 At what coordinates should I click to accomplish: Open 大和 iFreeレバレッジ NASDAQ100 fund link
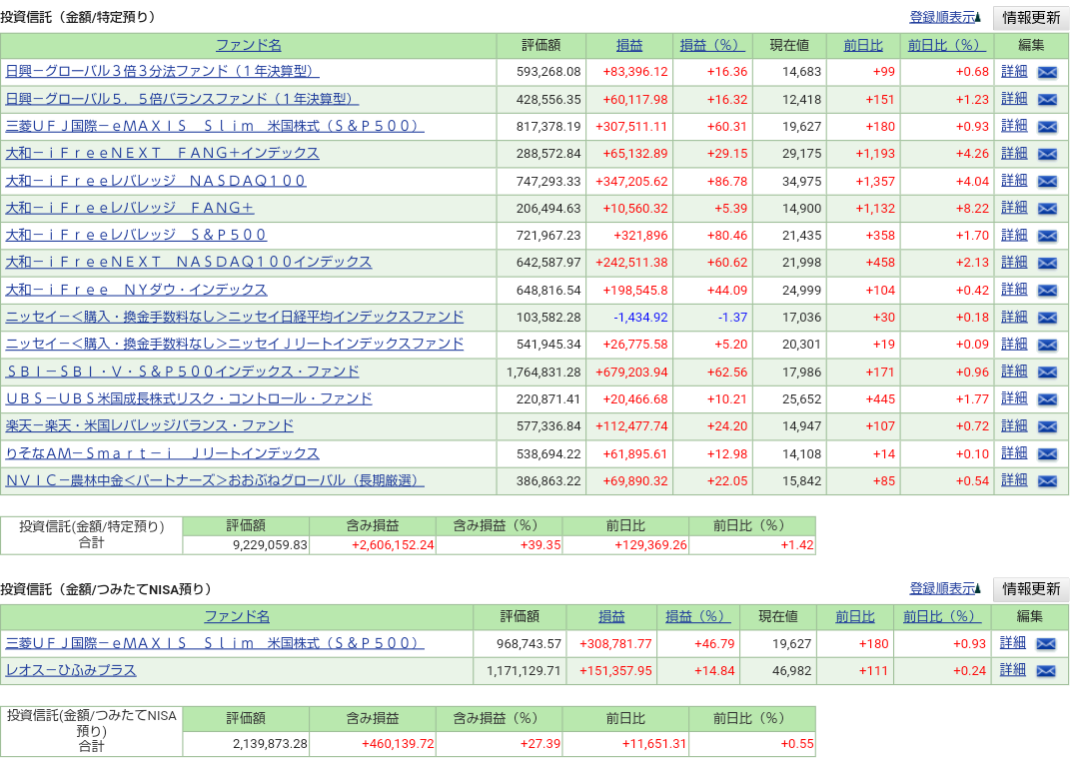pyautogui.click(x=156, y=180)
